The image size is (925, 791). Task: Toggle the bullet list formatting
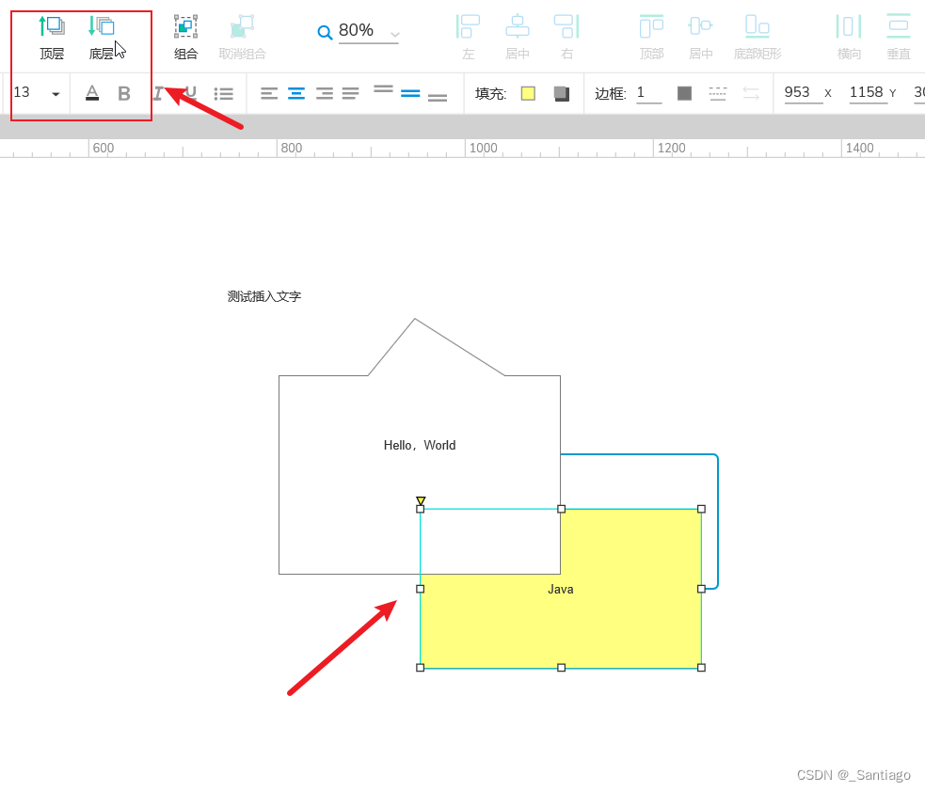click(x=224, y=93)
